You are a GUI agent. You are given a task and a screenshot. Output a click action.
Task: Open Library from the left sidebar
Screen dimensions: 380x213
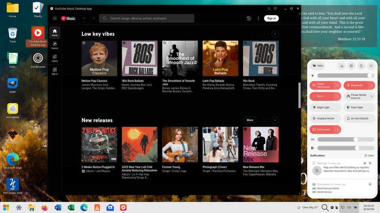pyautogui.click(x=55, y=58)
